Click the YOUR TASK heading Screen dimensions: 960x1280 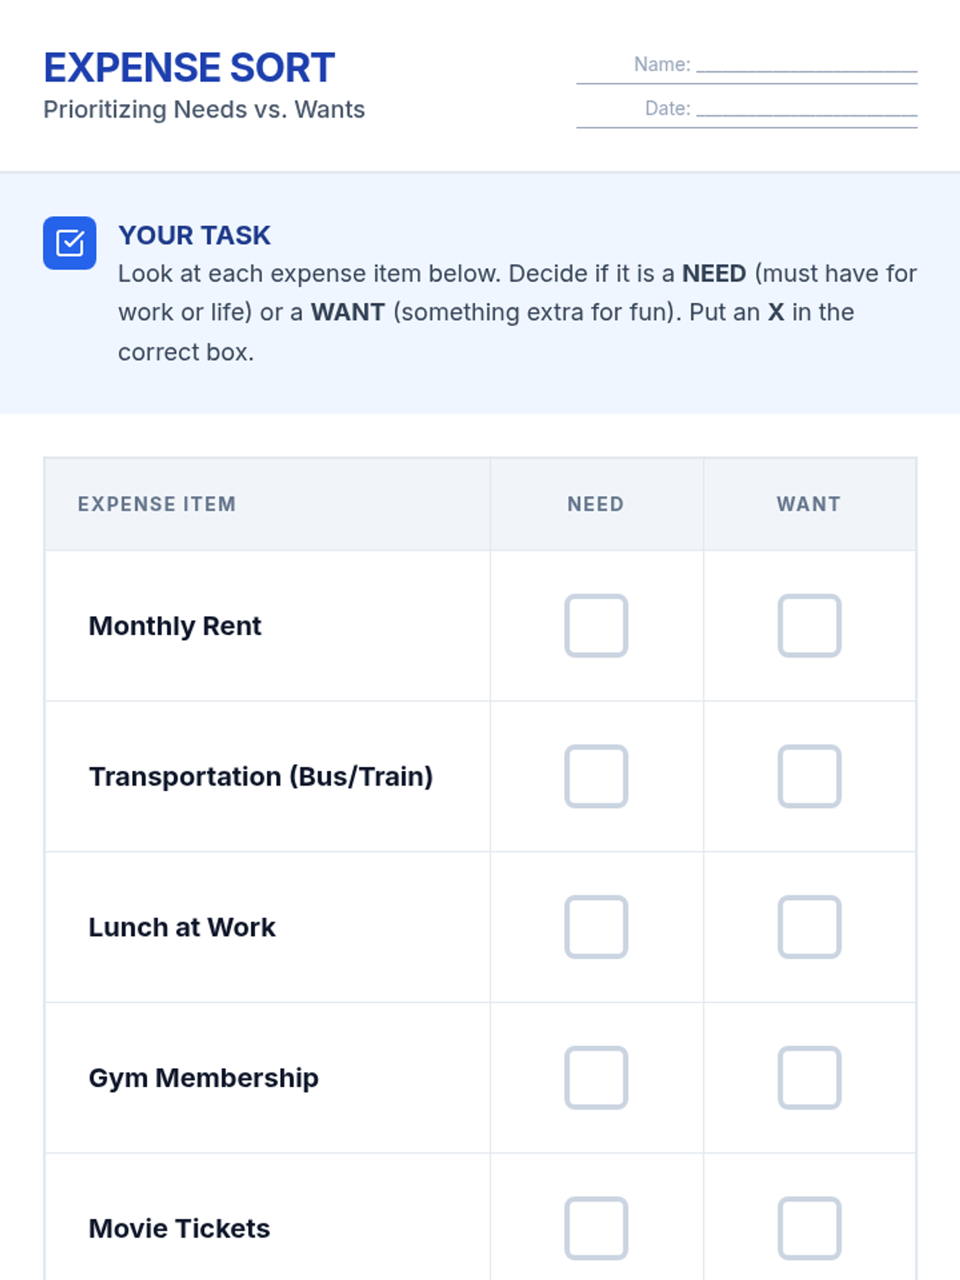click(194, 235)
